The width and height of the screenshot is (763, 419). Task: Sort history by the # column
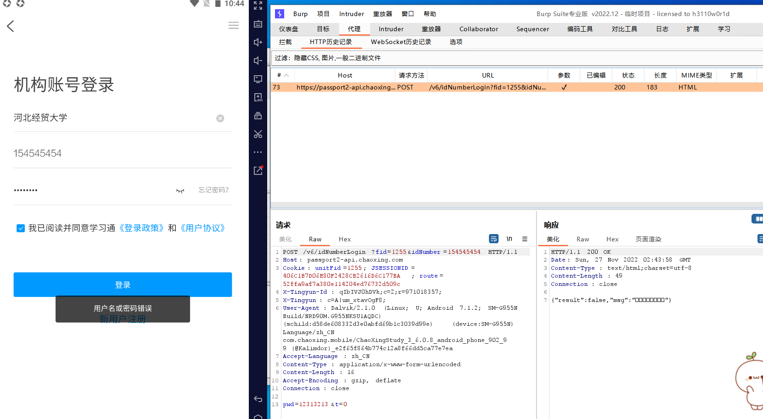(282, 75)
